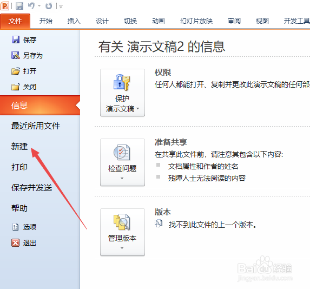Click the options page icon beside 选项

coord(16,227)
